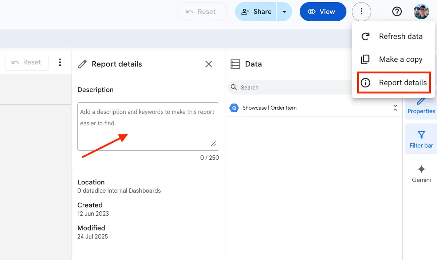Click the Refresh data circular arrow icon

[x=365, y=36]
